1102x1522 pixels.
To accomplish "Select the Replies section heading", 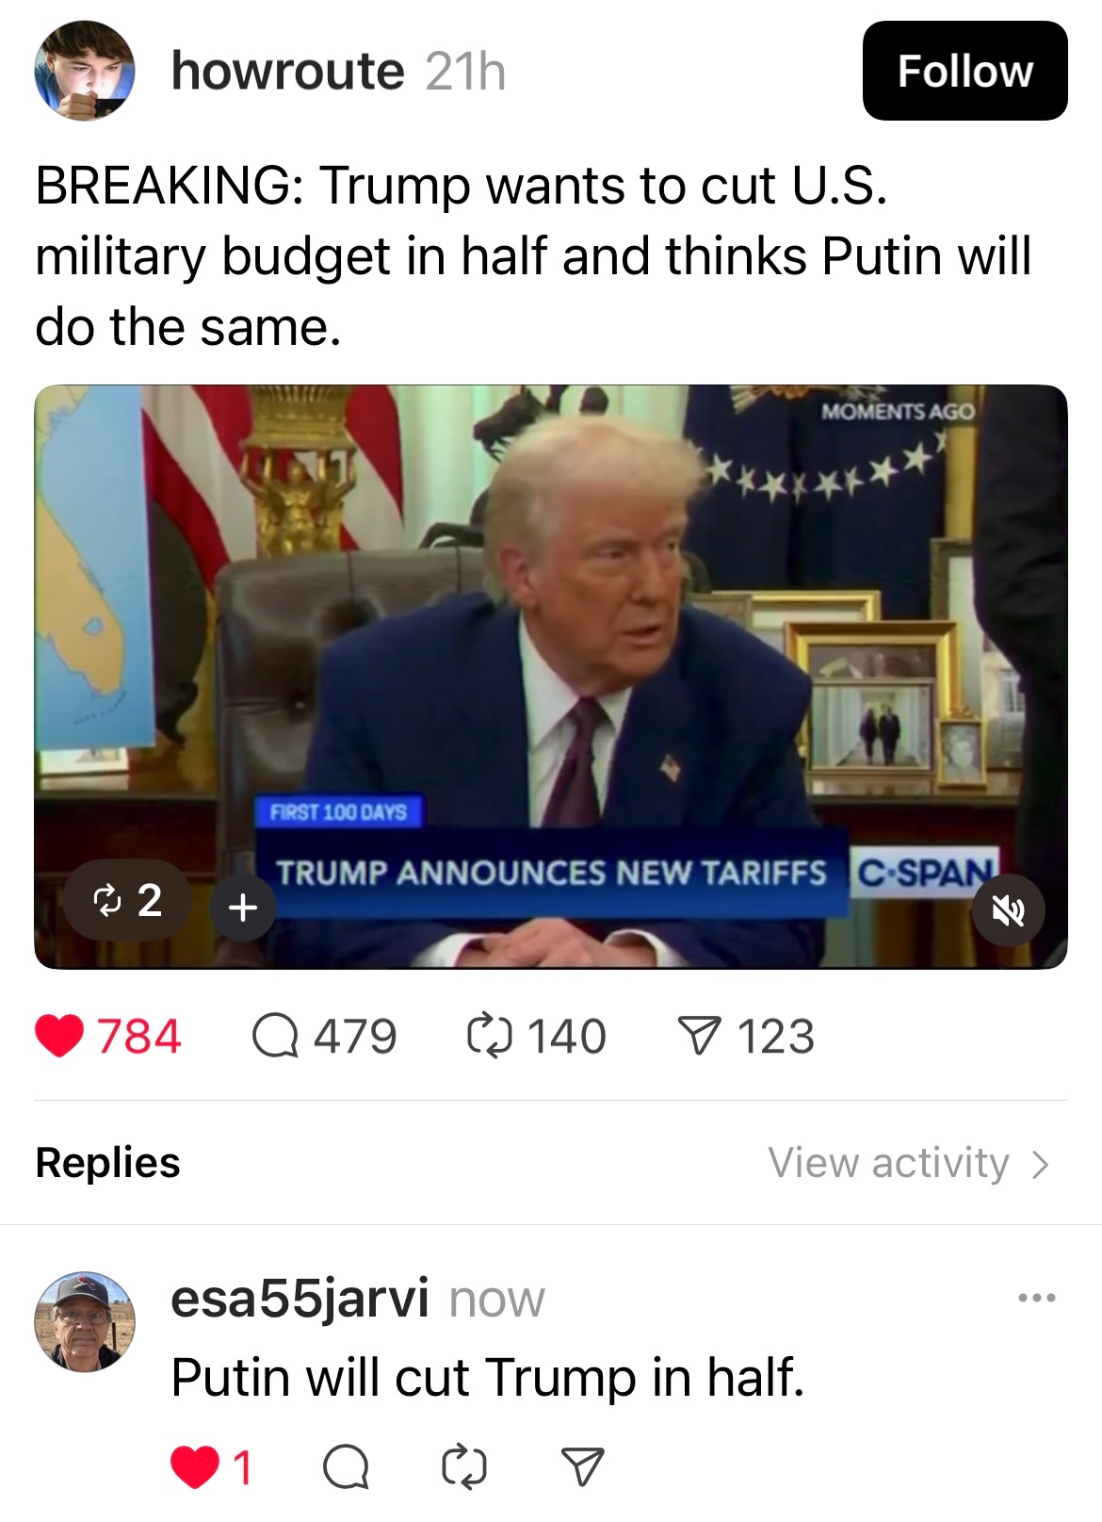I will pos(107,1163).
